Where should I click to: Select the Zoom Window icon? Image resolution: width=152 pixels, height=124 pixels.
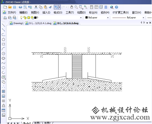[x=81, y=7]
